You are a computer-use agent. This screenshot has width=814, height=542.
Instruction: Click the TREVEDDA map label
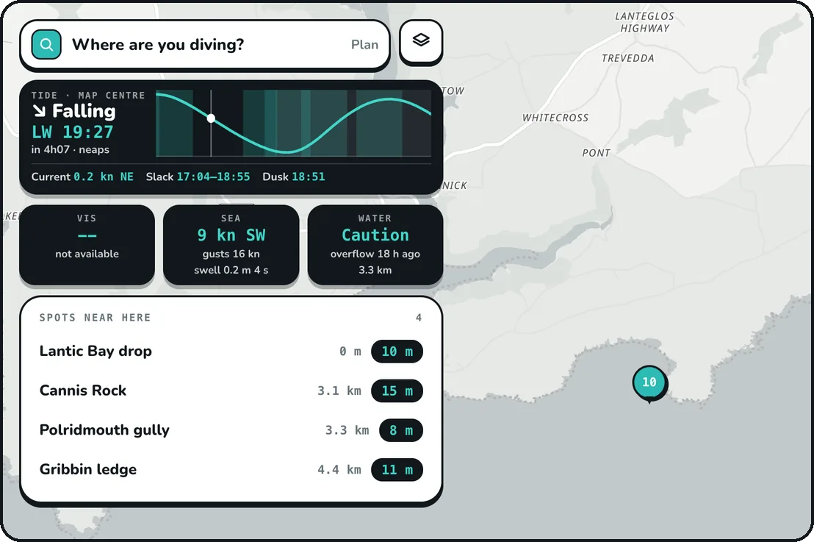tap(627, 58)
